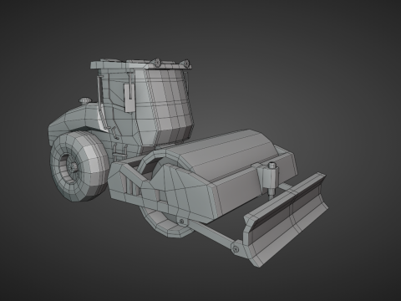Select the front scraper blade of the model
The image size is (401, 301).
tap(286, 220)
